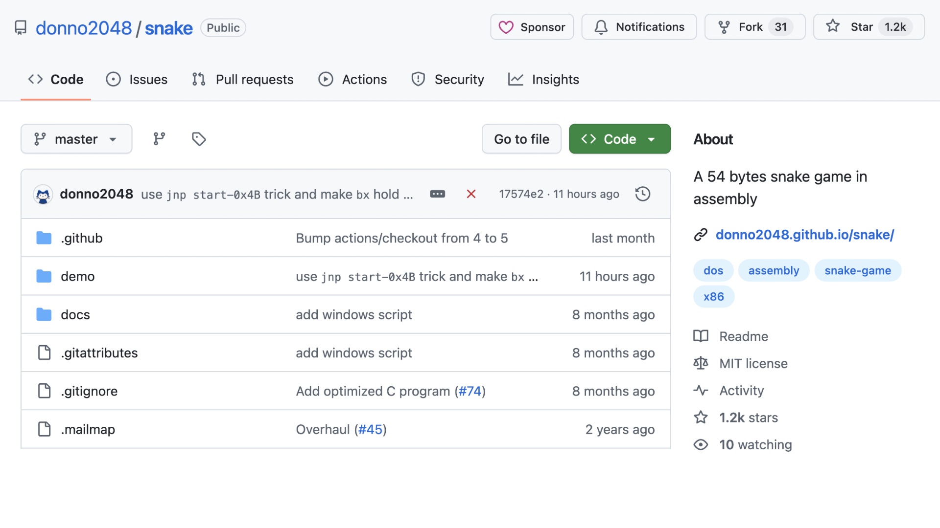The image size is (940, 528).
Task: Expand the green Code dropdown
Action: 619,139
